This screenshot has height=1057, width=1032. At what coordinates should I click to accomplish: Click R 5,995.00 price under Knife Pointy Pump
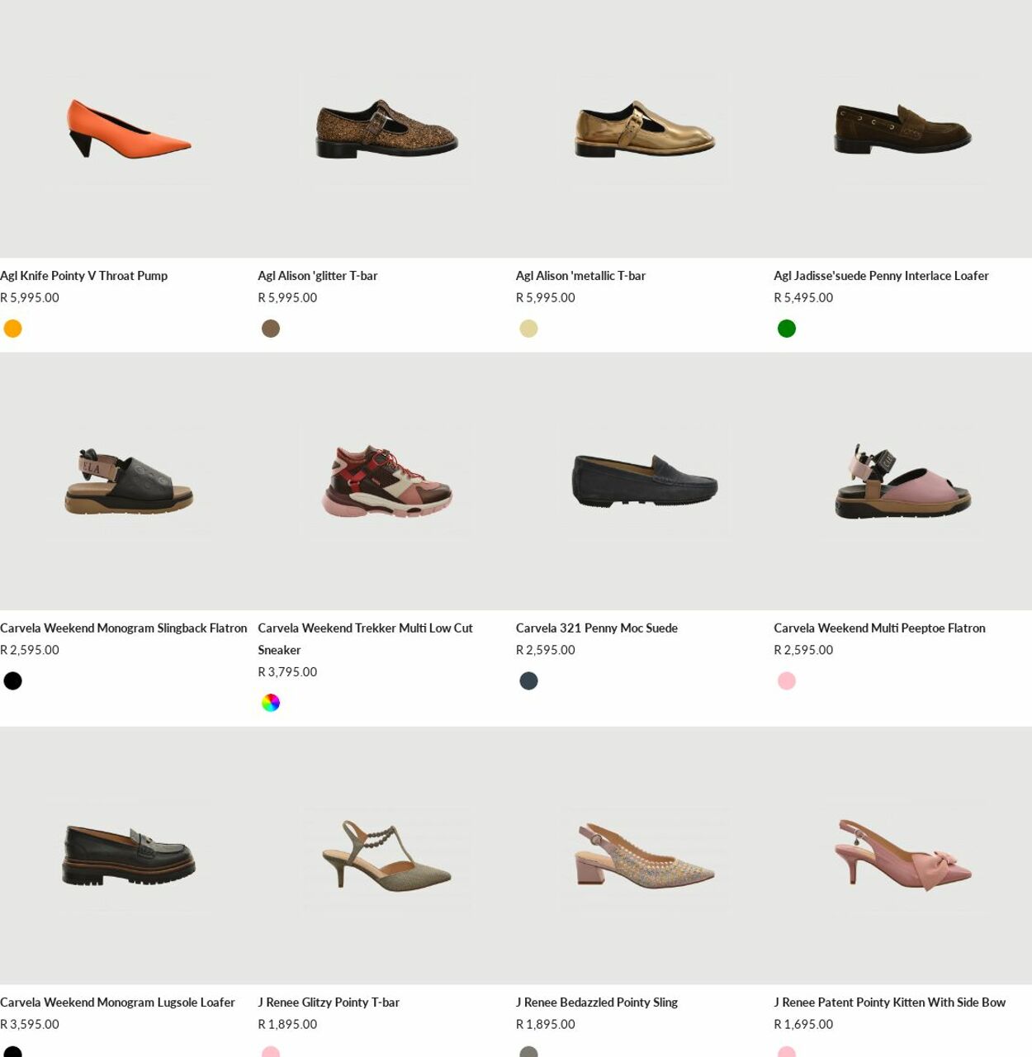click(30, 298)
